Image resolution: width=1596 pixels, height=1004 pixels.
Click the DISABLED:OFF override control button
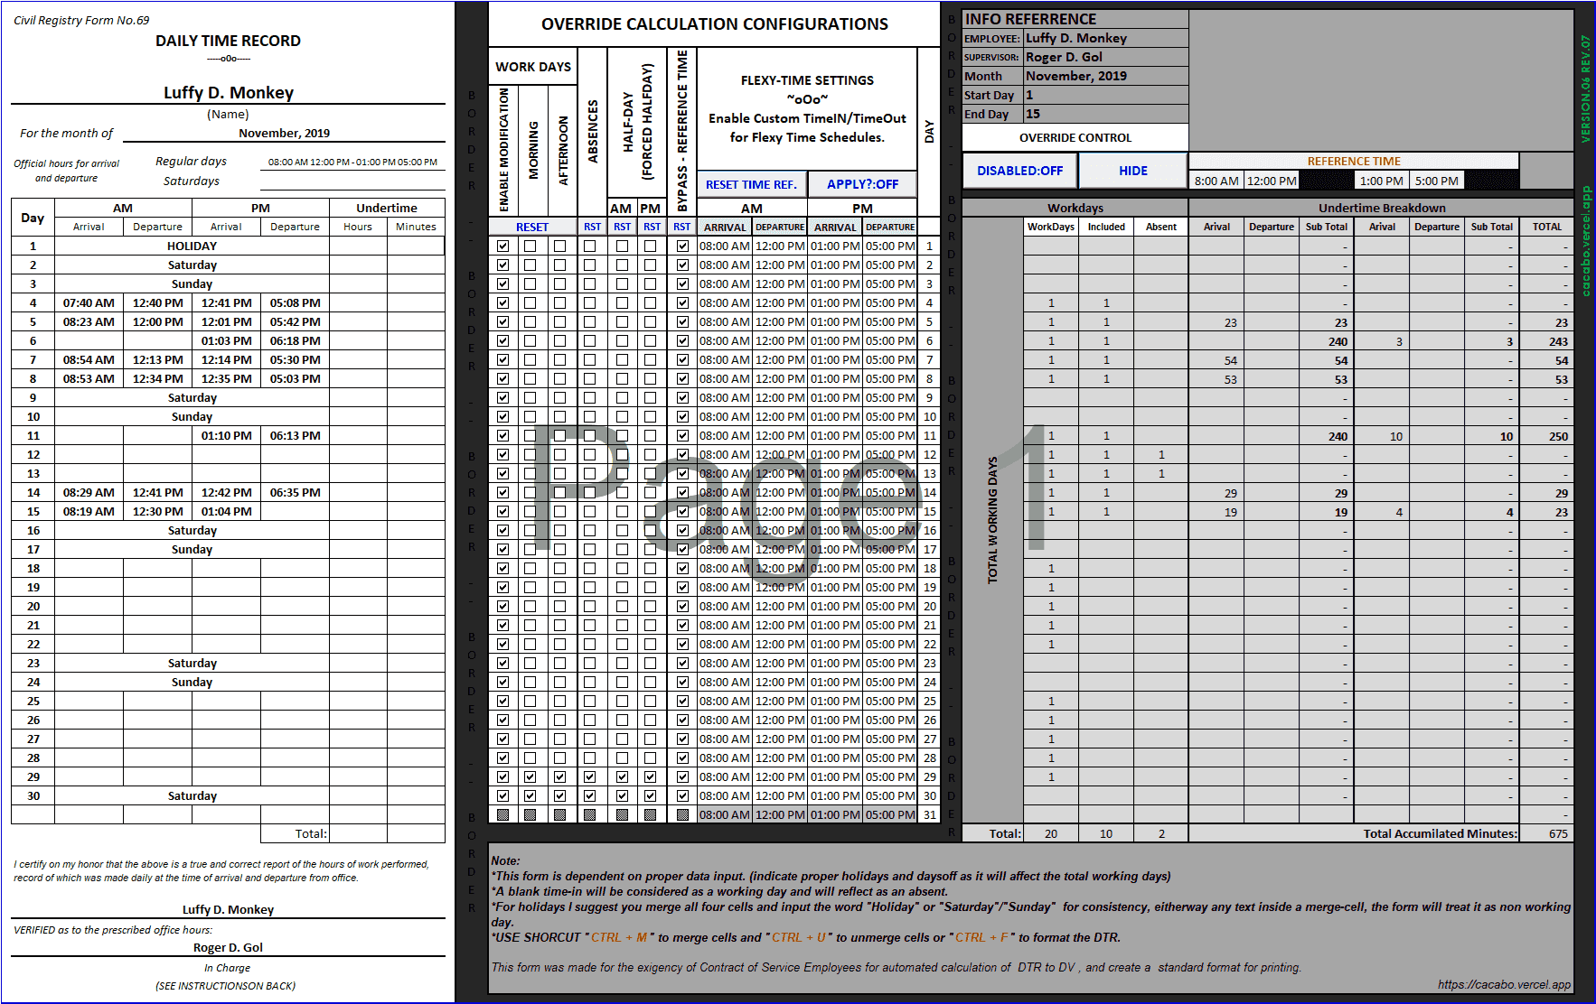tap(1019, 171)
